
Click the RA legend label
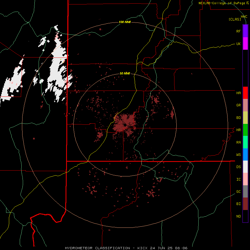pos(238,142)
